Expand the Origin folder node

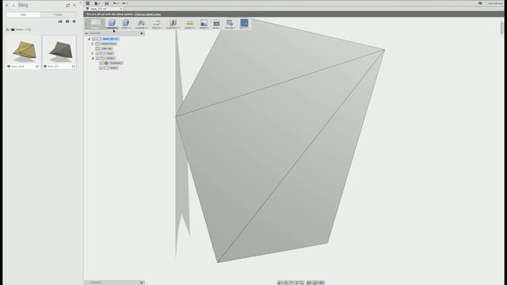pos(93,53)
